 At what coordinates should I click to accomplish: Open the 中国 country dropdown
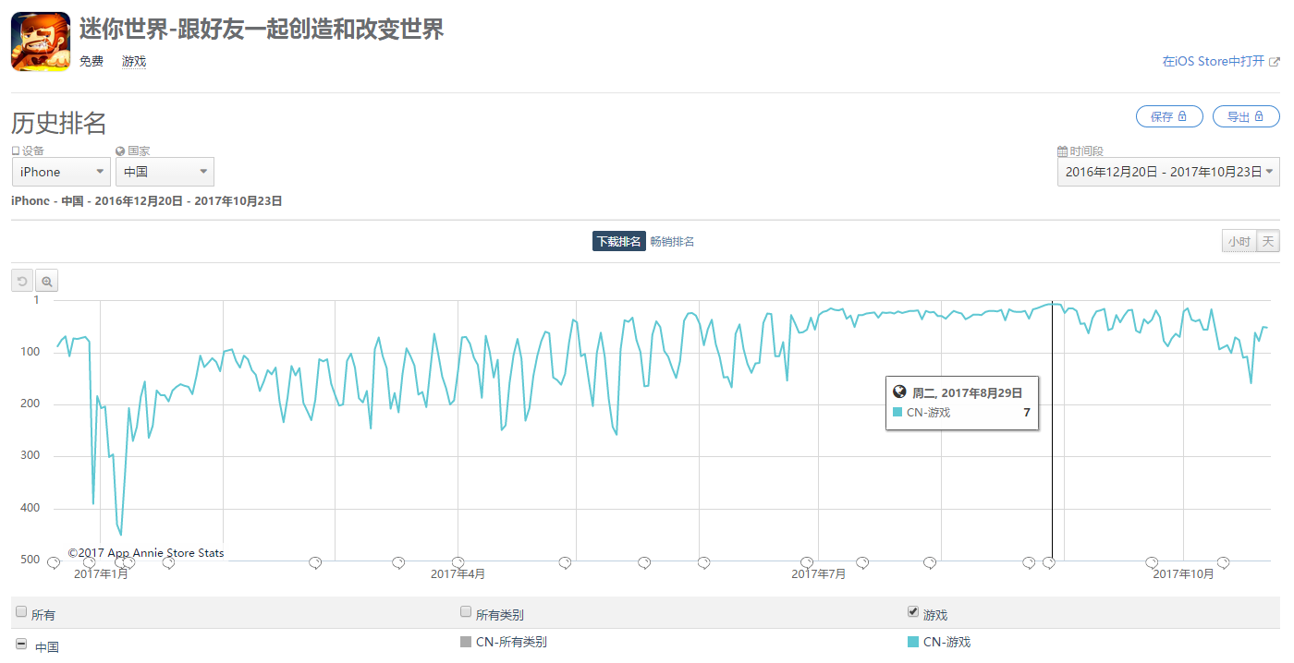[165, 172]
